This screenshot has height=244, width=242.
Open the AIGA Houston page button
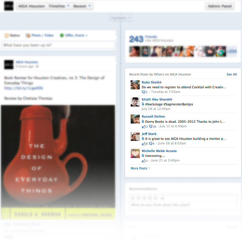[31, 6]
